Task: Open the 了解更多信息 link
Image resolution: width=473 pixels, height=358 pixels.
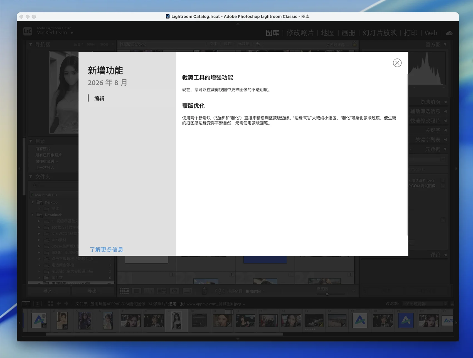Action: (x=107, y=250)
